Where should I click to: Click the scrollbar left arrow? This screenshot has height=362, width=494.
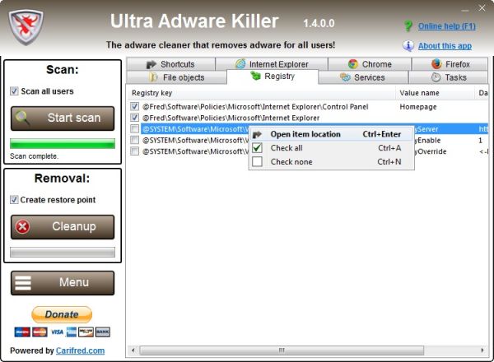[x=133, y=350]
